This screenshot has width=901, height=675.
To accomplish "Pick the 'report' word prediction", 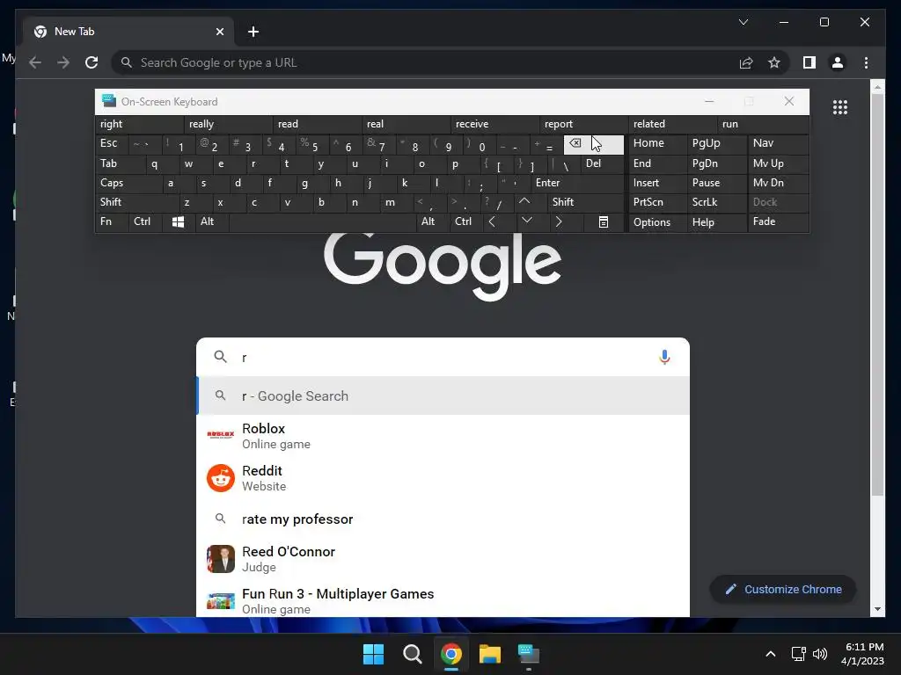I will point(584,124).
